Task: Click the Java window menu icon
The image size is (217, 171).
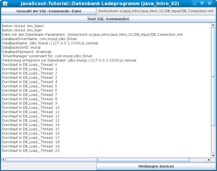Action: (x=4, y=3)
